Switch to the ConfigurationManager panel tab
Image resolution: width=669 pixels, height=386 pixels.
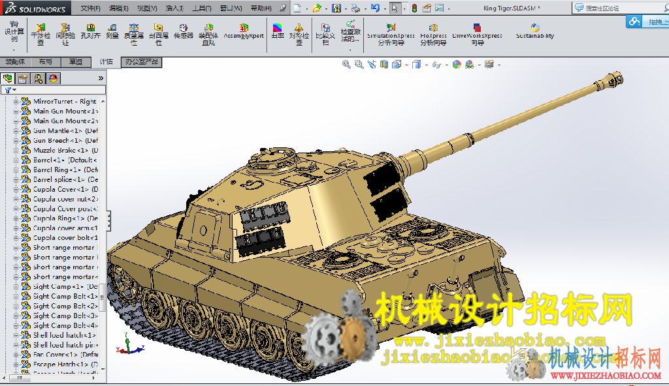(38, 78)
